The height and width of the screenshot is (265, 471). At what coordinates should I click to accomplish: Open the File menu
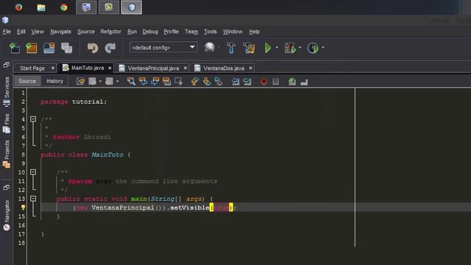(x=7, y=32)
